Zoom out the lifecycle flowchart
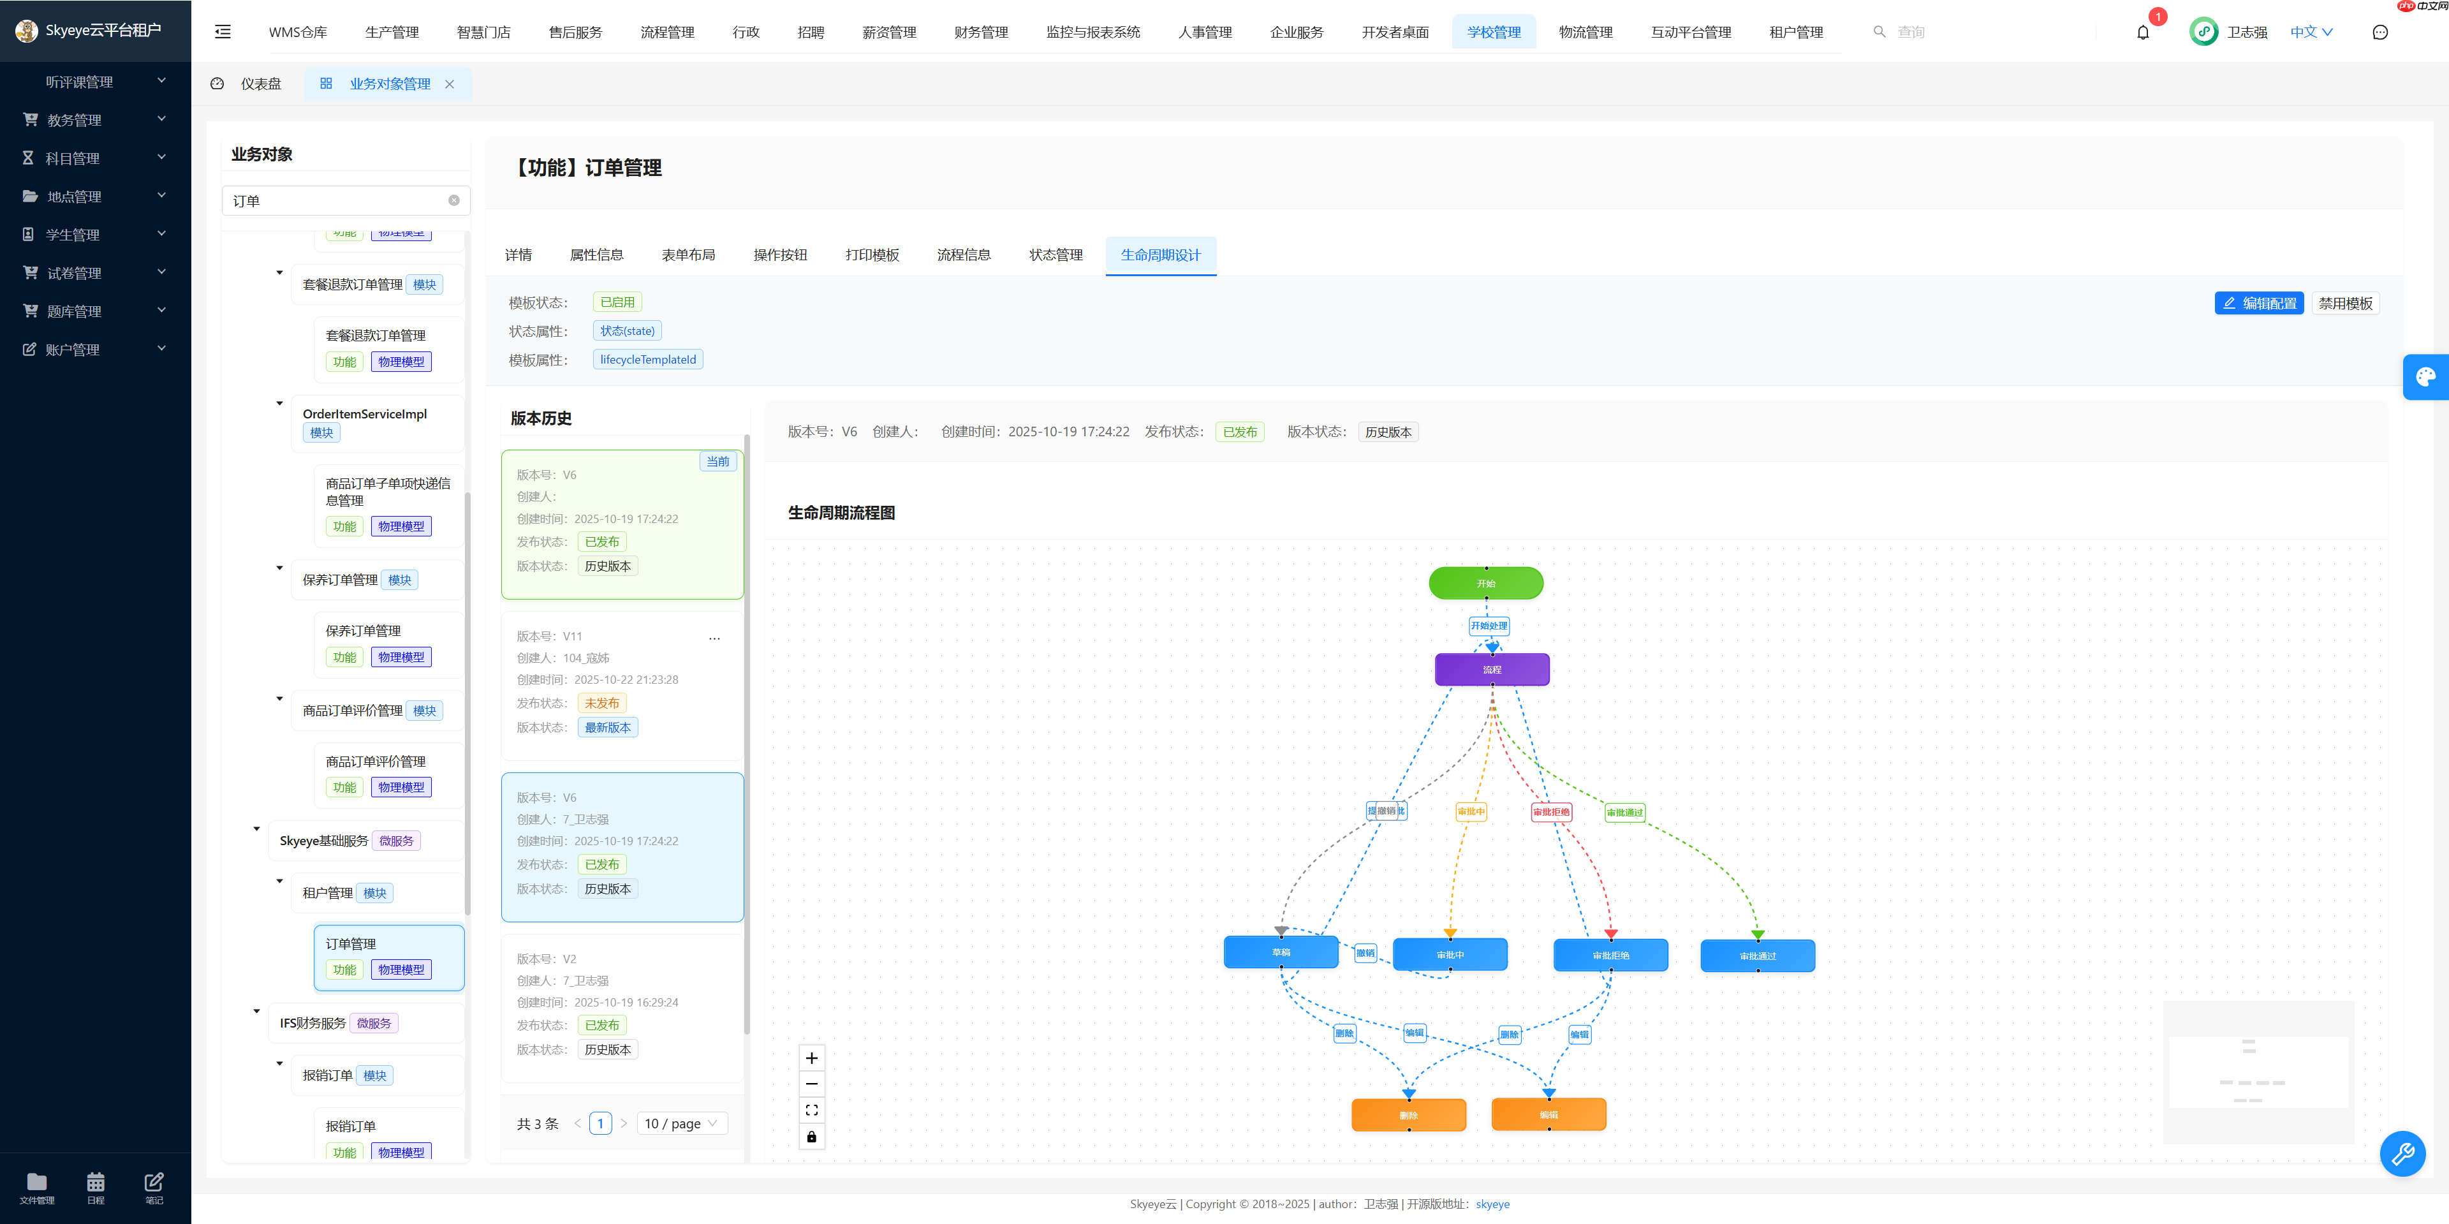 (x=811, y=1083)
